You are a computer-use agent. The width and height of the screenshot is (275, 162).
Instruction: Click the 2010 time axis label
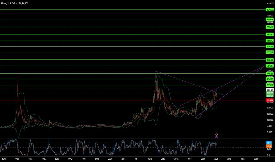click(150, 159)
